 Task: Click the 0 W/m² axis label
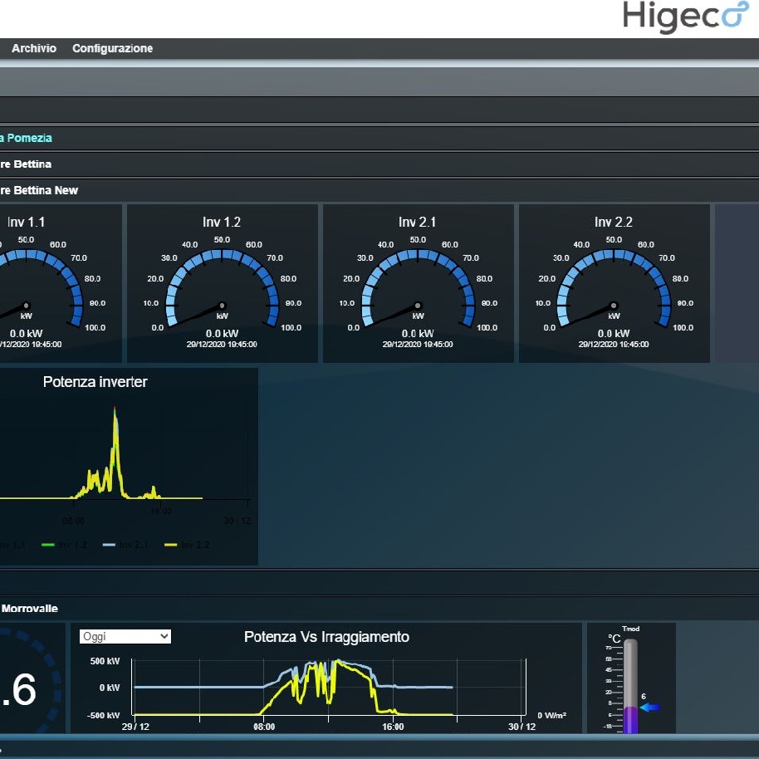[552, 716]
